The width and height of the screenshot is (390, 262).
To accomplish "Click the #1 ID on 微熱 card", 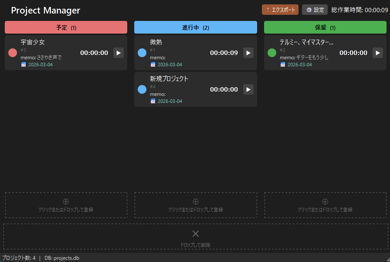I will point(153,50).
